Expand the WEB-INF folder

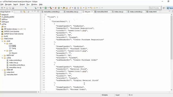point(2,70)
